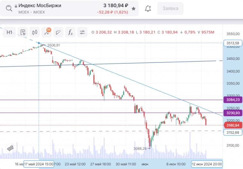The width and height of the screenshot is (243, 169).
Task: Click the 3513,58 price label on the axis
Action: click(x=232, y=43)
